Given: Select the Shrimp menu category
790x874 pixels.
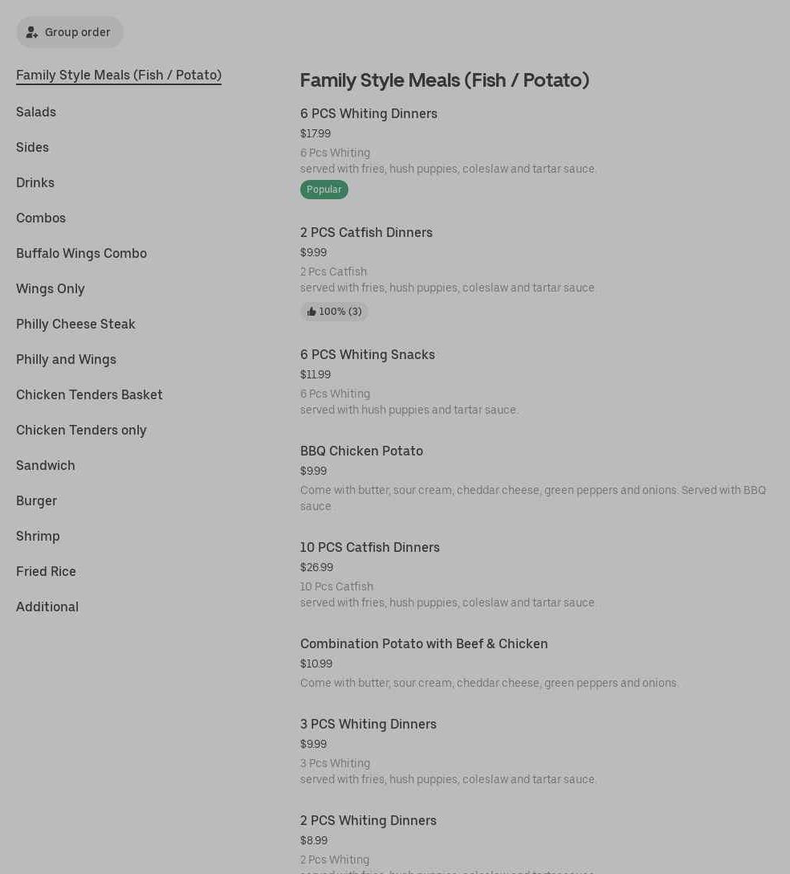Looking at the screenshot, I should [38, 536].
